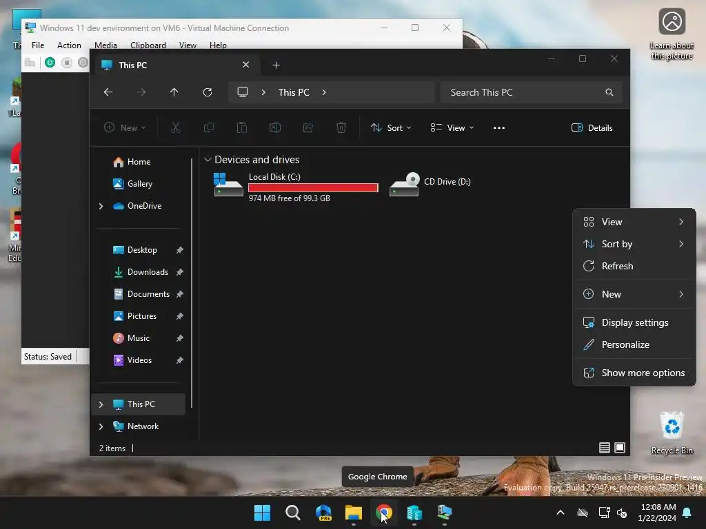Switch to large thumbnails view in the status bar
The image size is (706, 529).
click(x=620, y=448)
